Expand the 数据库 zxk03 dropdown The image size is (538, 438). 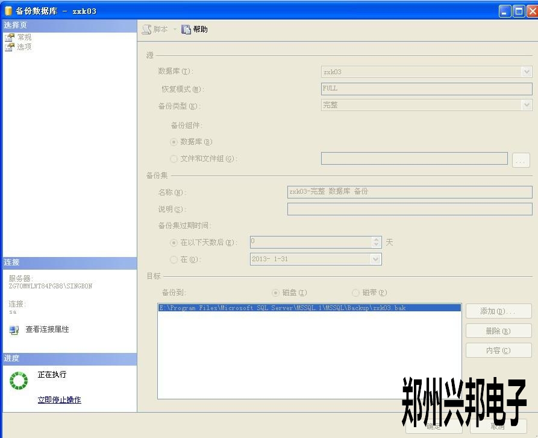(526, 72)
